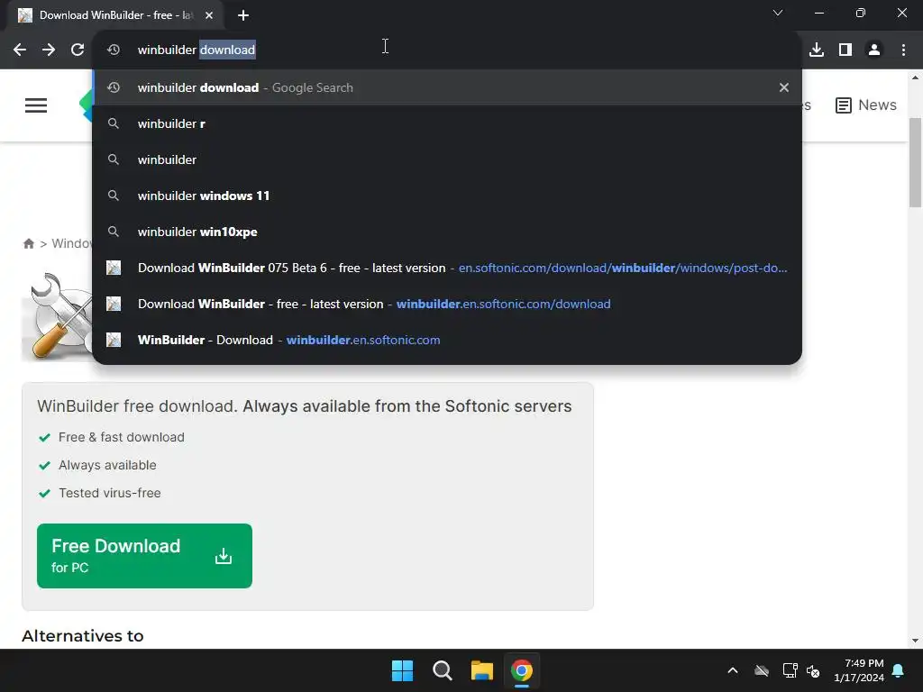Open a new browser tab
The height and width of the screenshot is (692, 923).
243,15
